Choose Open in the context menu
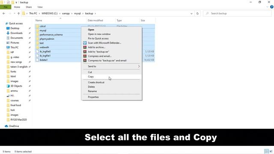 (x=111, y=30)
